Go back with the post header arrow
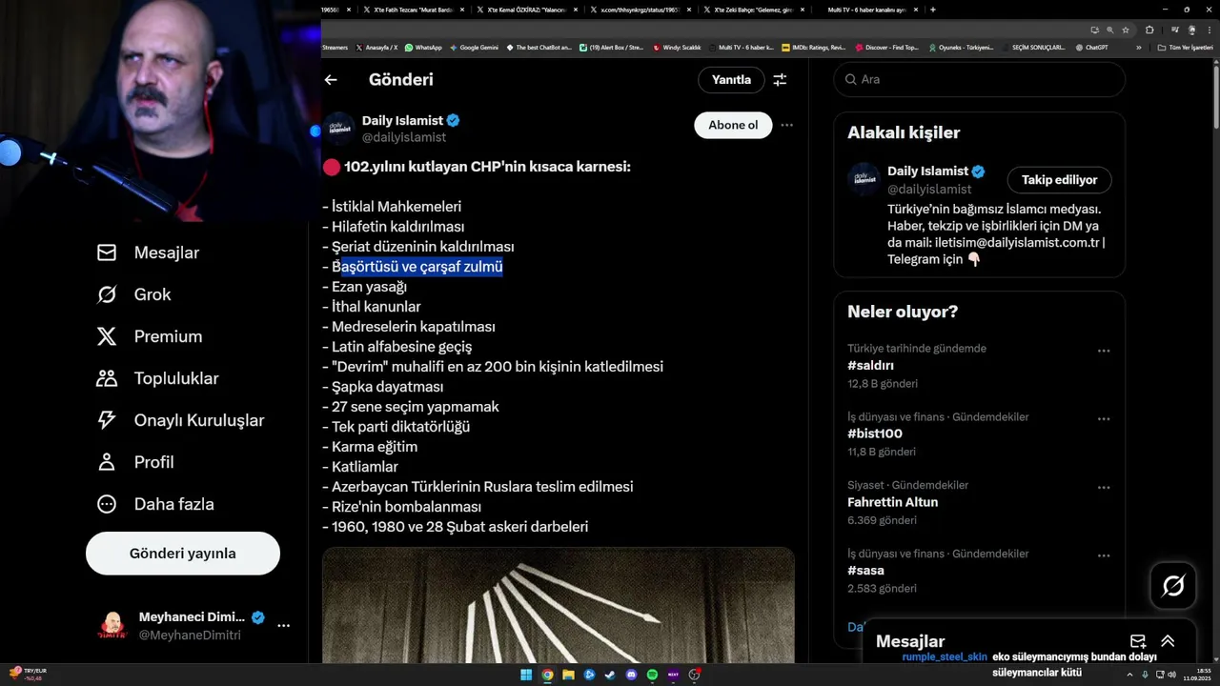1220x686 pixels. coord(331,80)
